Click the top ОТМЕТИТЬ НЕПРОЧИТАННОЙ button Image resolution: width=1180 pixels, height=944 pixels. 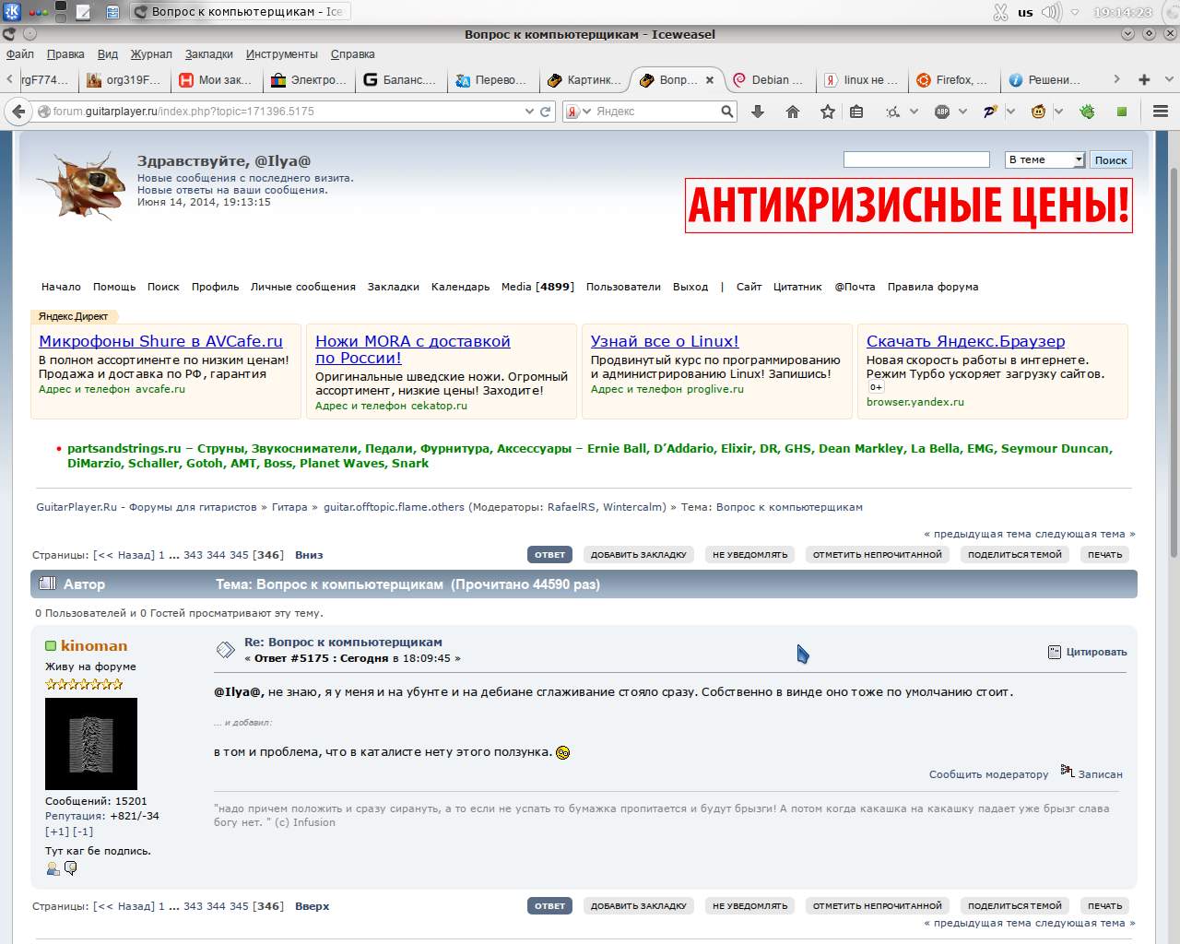[x=878, y=555]
